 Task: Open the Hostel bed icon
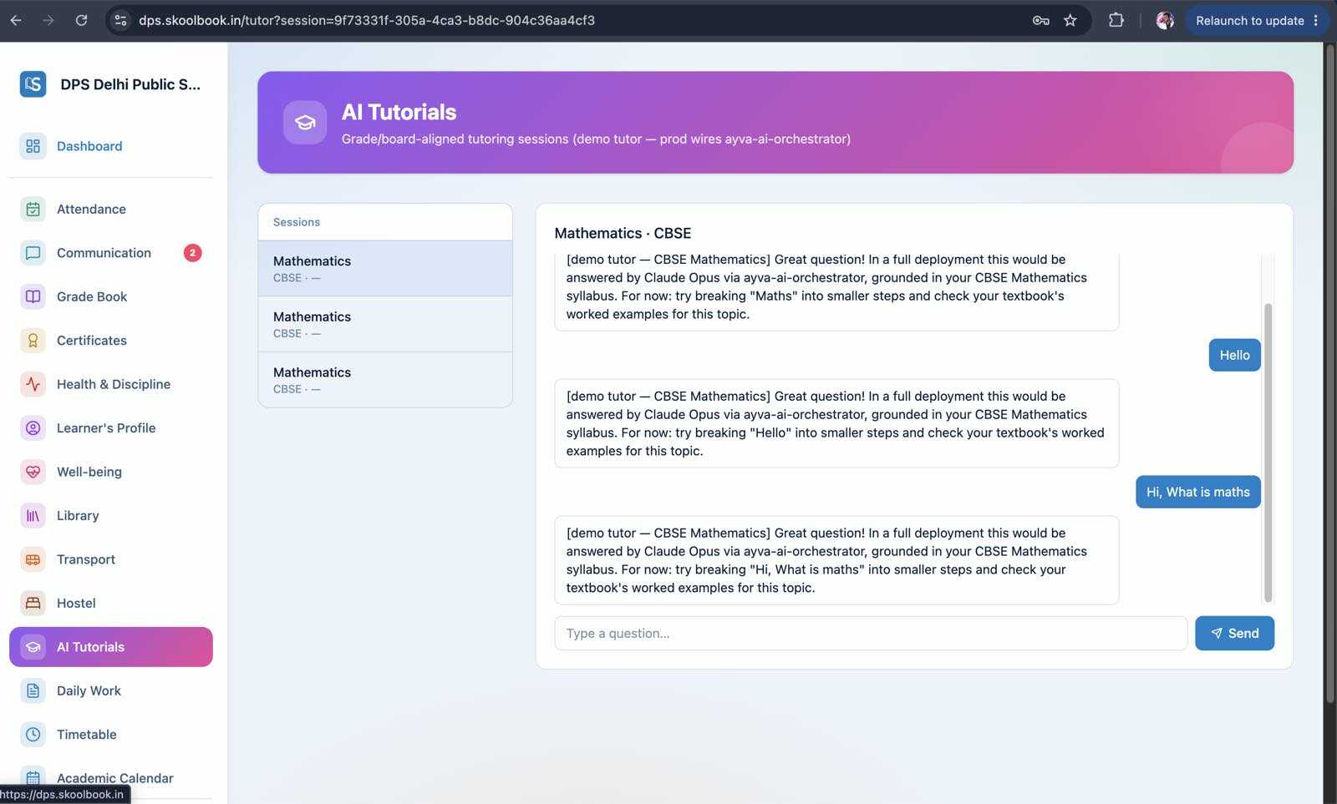pos(33,603)
